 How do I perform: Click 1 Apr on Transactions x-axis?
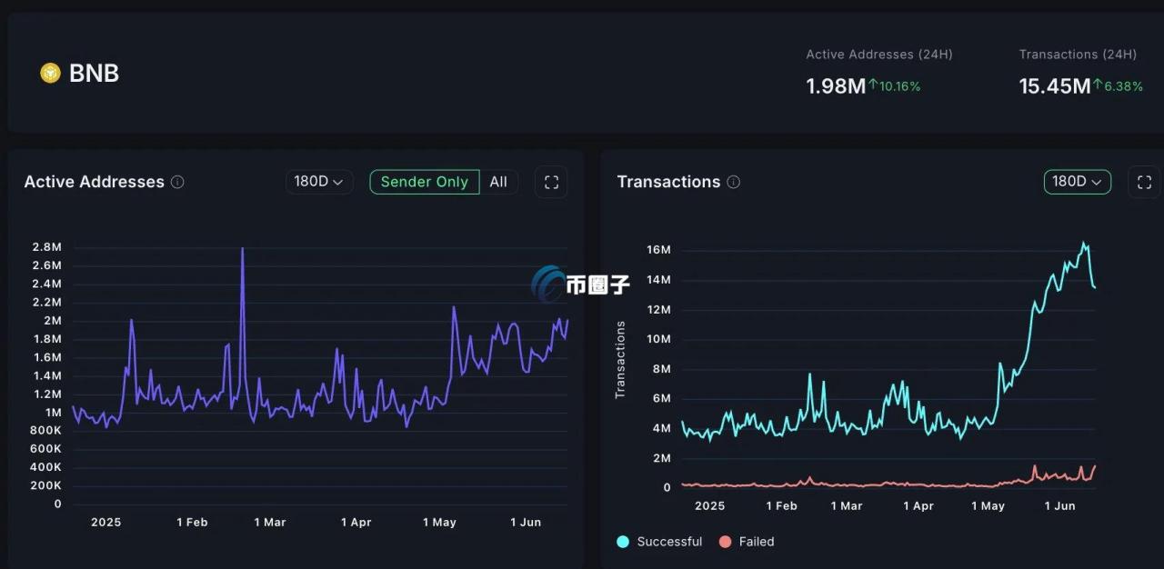coord(918,506)
